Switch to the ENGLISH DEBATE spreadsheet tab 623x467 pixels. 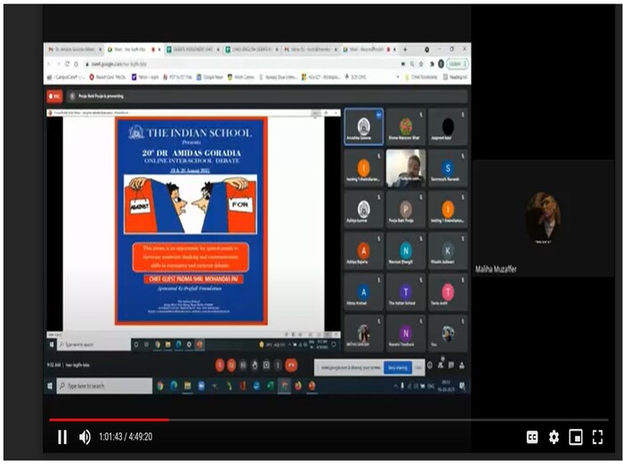[250, 50]
